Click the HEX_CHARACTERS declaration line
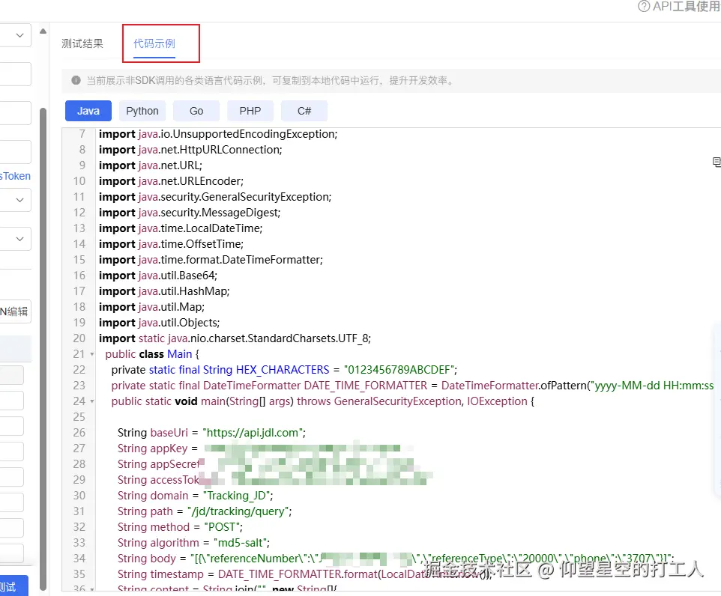This screenshot has height=596, width=721. click(x=284, y=370)
